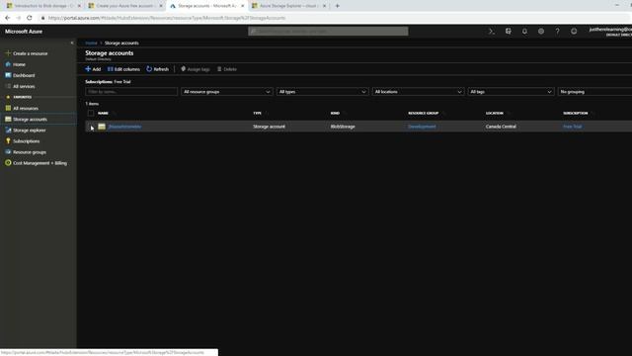This screenshot has width=632, height=356.
Task: Click the Storage explorer sidebar icon
Action: click(8, 130)
